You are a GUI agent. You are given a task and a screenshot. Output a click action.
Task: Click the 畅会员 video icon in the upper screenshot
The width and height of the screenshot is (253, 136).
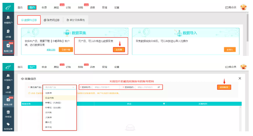pos(227,7)
